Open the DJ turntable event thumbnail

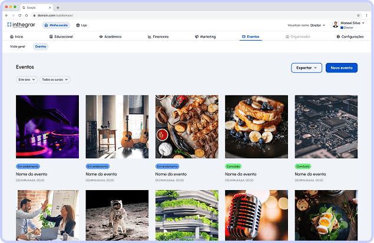47,127
